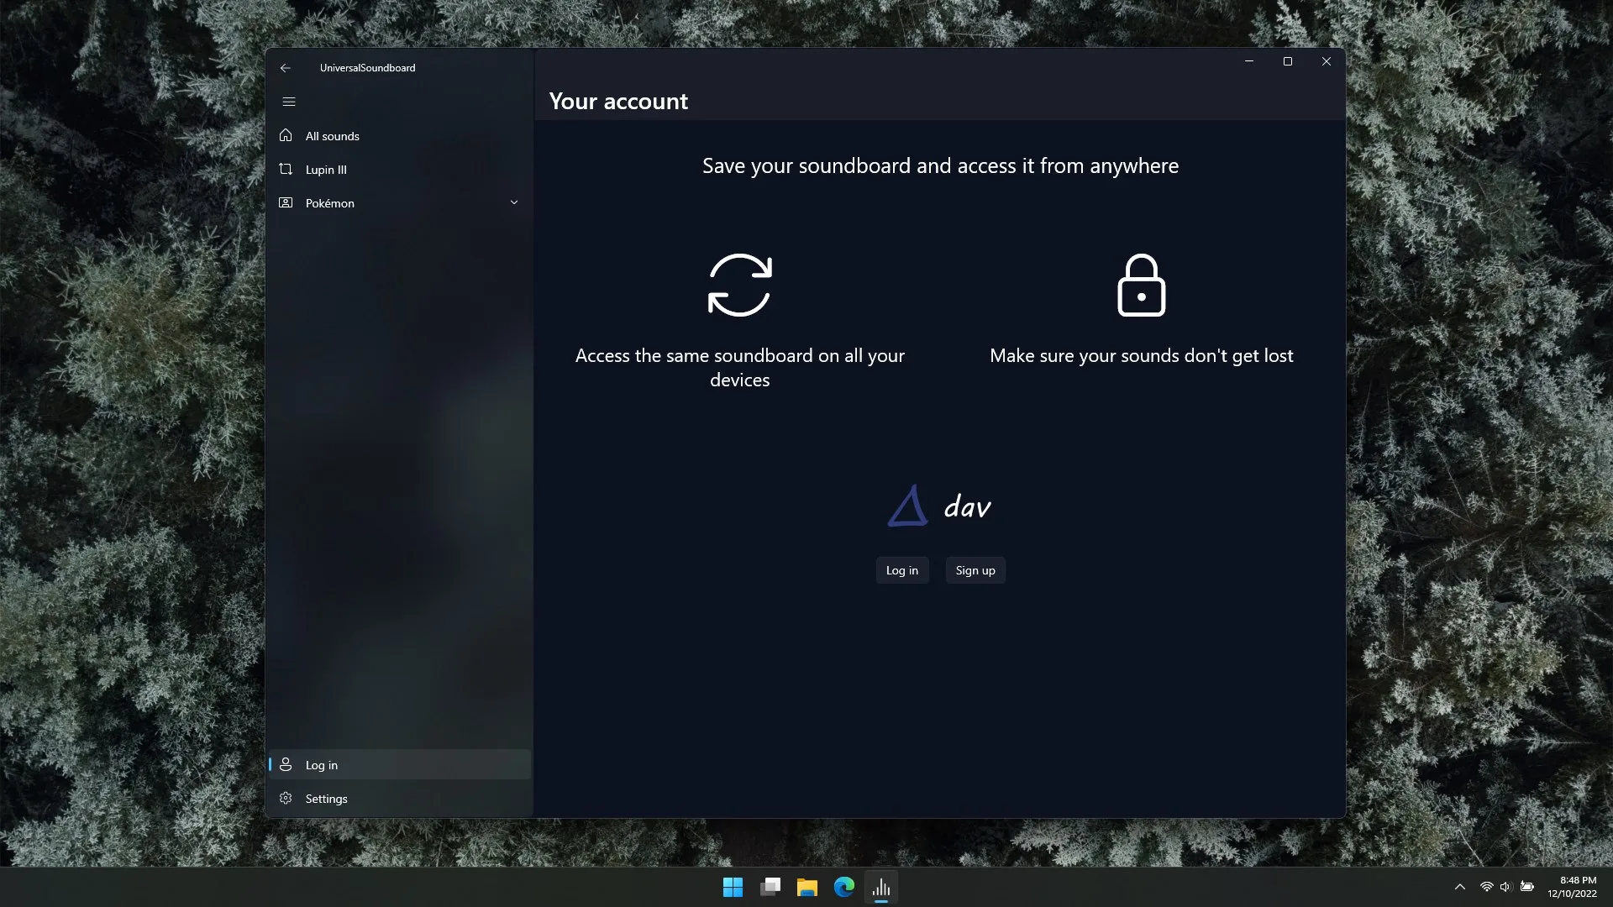Open the Wi-Fi network tray icon
The height and width of the screenshot is (907, 1613).
tap(1487, 887)
